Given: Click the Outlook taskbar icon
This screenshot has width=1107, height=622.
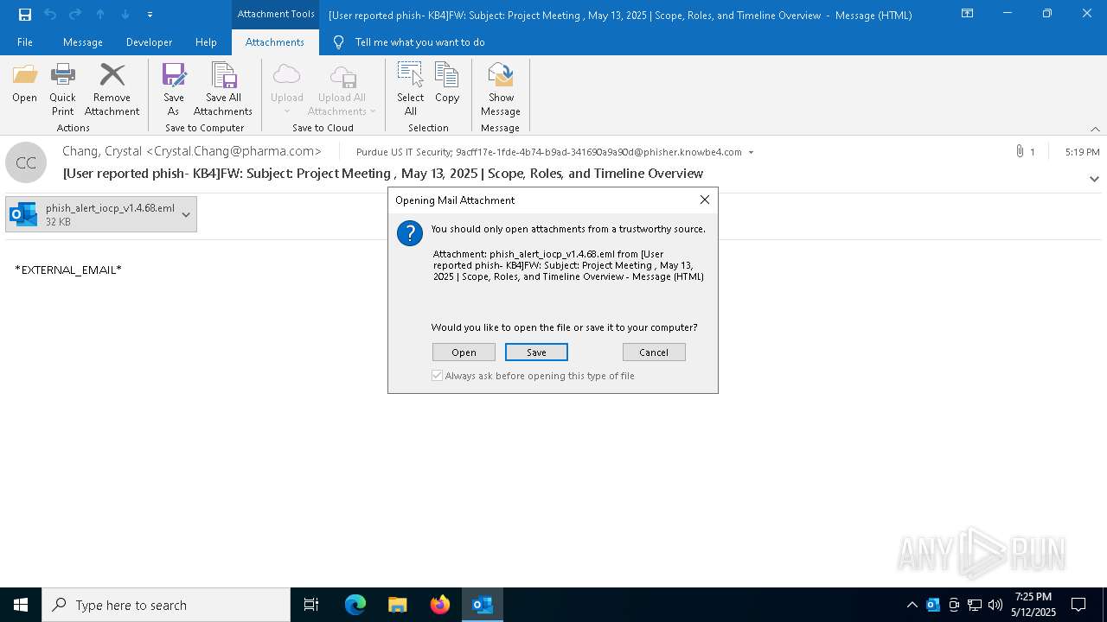Looking at the screenshot, I should pos(483,605).
